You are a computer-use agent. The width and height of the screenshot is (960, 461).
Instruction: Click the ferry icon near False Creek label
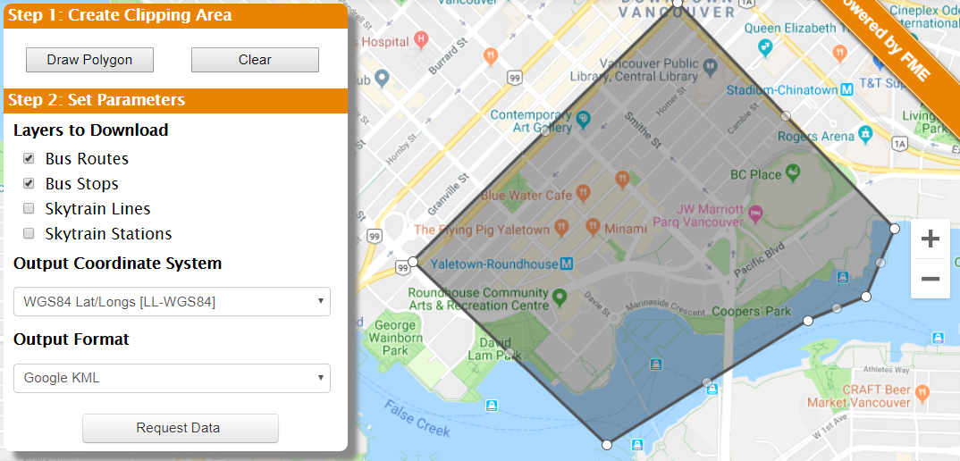(x=491, y=406)
